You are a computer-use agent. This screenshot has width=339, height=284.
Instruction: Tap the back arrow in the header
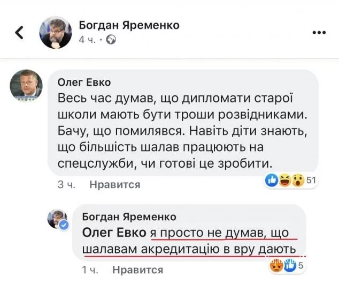coord(19,33)
